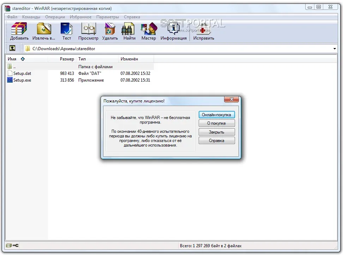
Task: Sort files by the Размер column header
Action: pyautogui.click(x=67, y=59)
